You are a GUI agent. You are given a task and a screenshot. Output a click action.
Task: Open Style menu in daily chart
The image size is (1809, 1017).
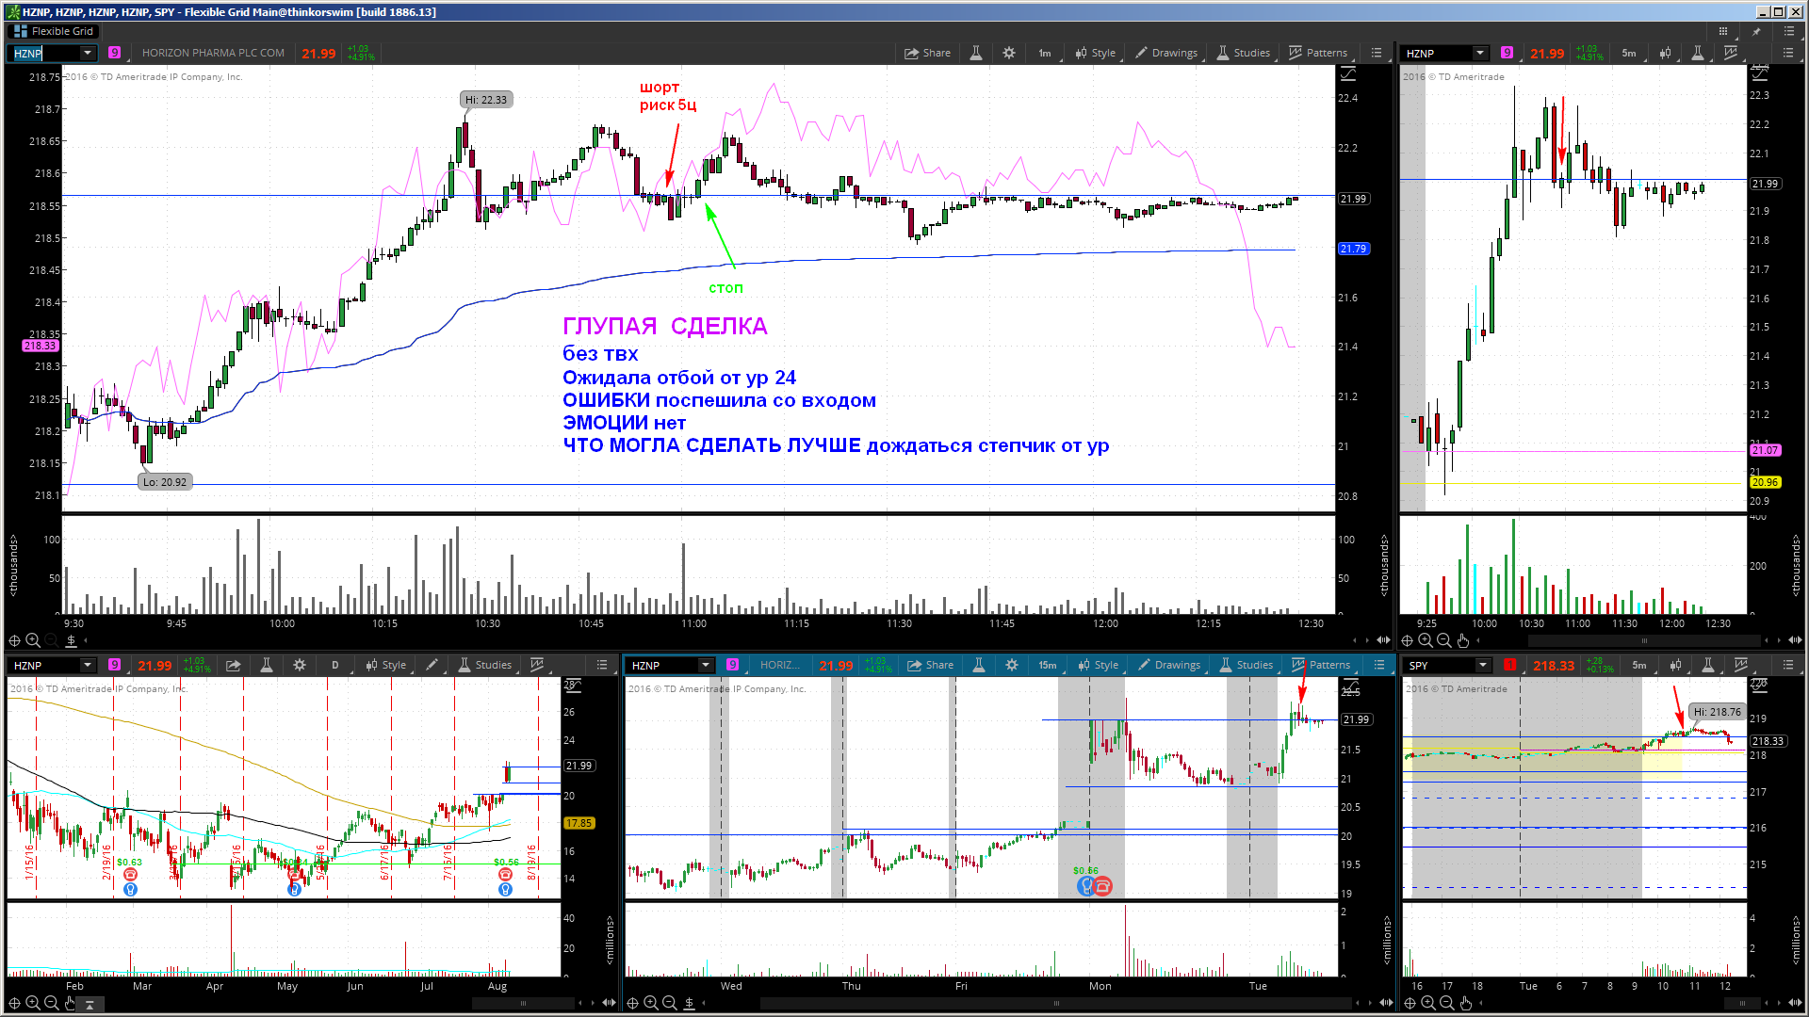click(386, 665)
